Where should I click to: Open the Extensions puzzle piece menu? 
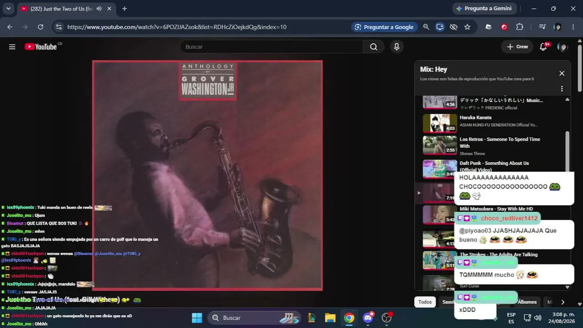(x=520, y=27)
